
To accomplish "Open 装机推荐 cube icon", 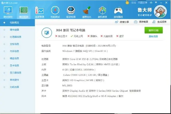I will click(x=102, y=12).
